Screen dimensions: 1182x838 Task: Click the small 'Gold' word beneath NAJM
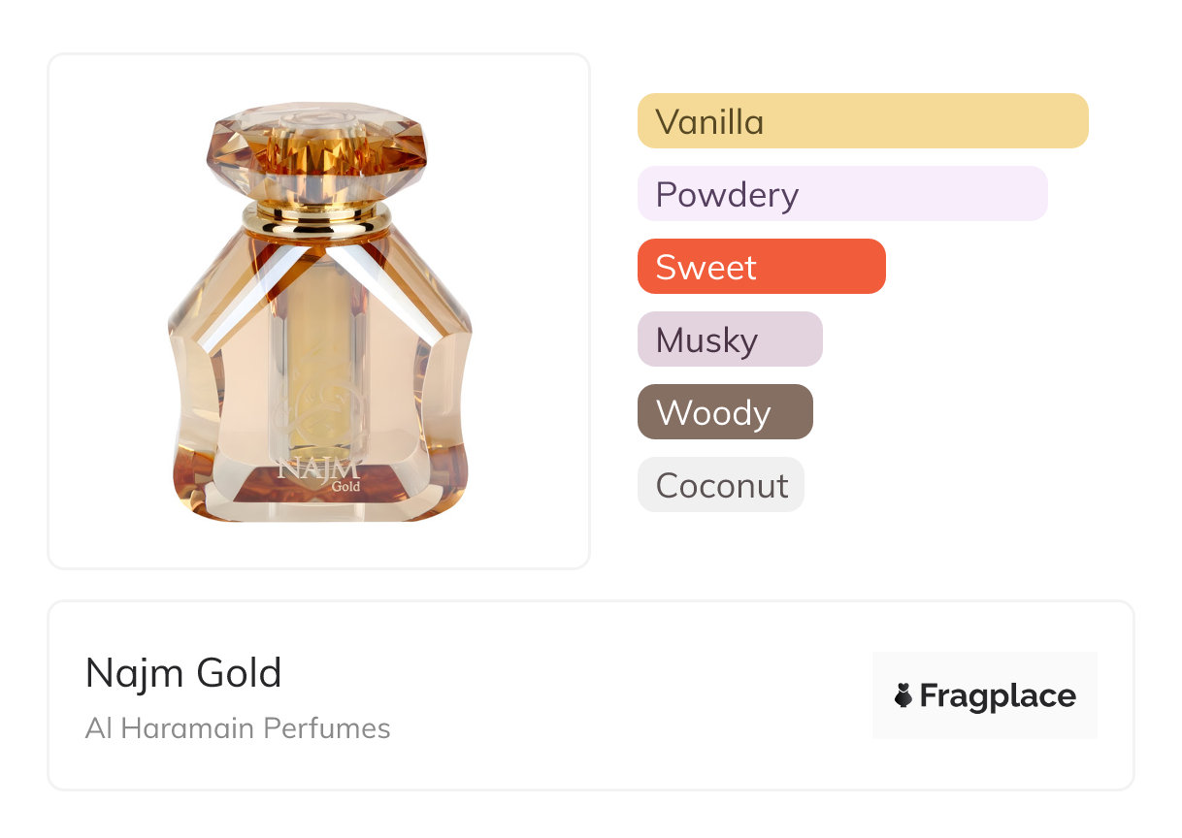click(x=345, y=486)
